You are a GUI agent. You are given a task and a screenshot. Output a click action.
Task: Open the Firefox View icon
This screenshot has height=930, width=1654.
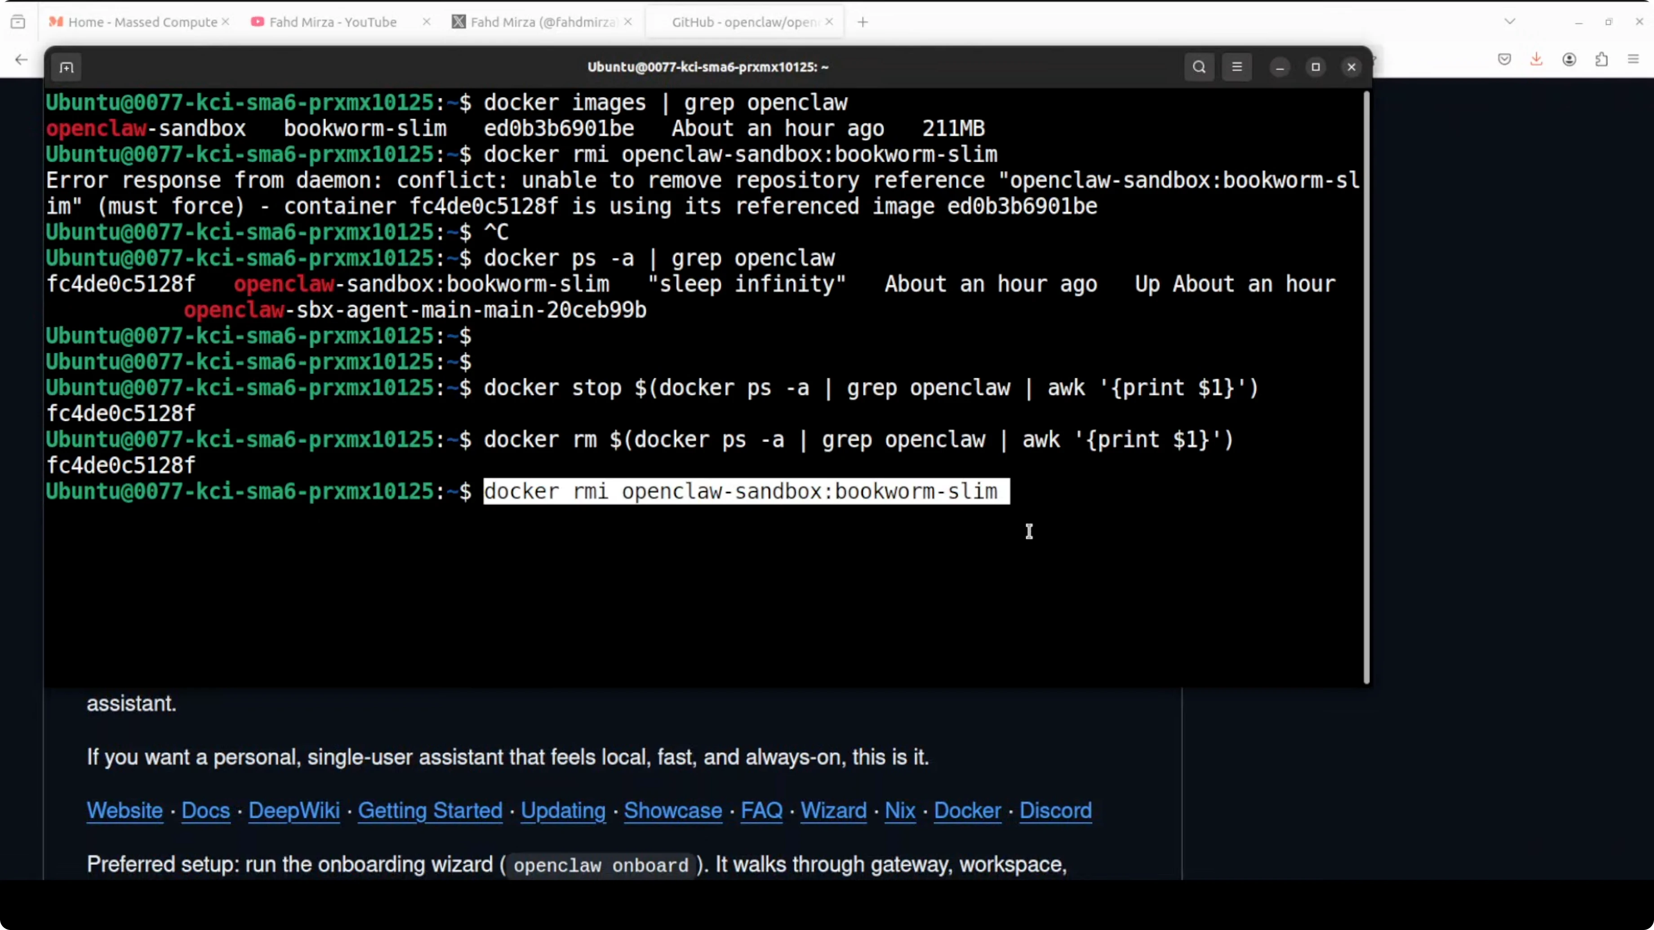[x=18, y=22]
